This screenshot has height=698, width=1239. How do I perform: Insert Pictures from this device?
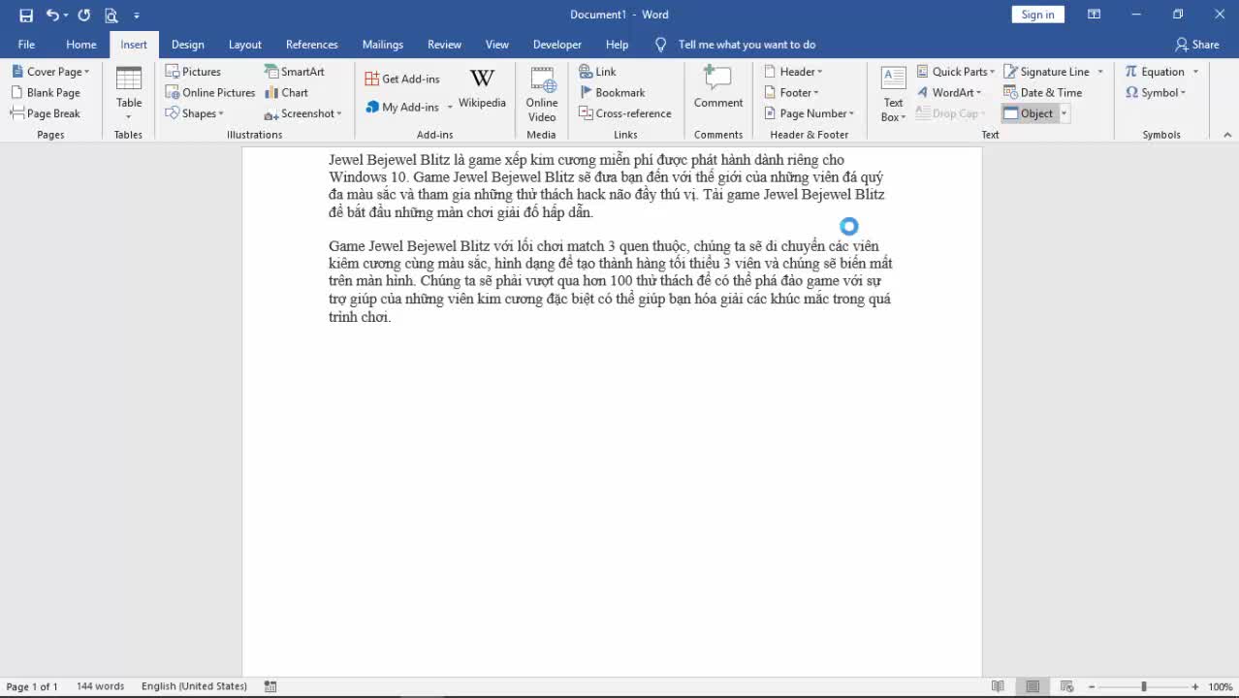tap(194, 72)
